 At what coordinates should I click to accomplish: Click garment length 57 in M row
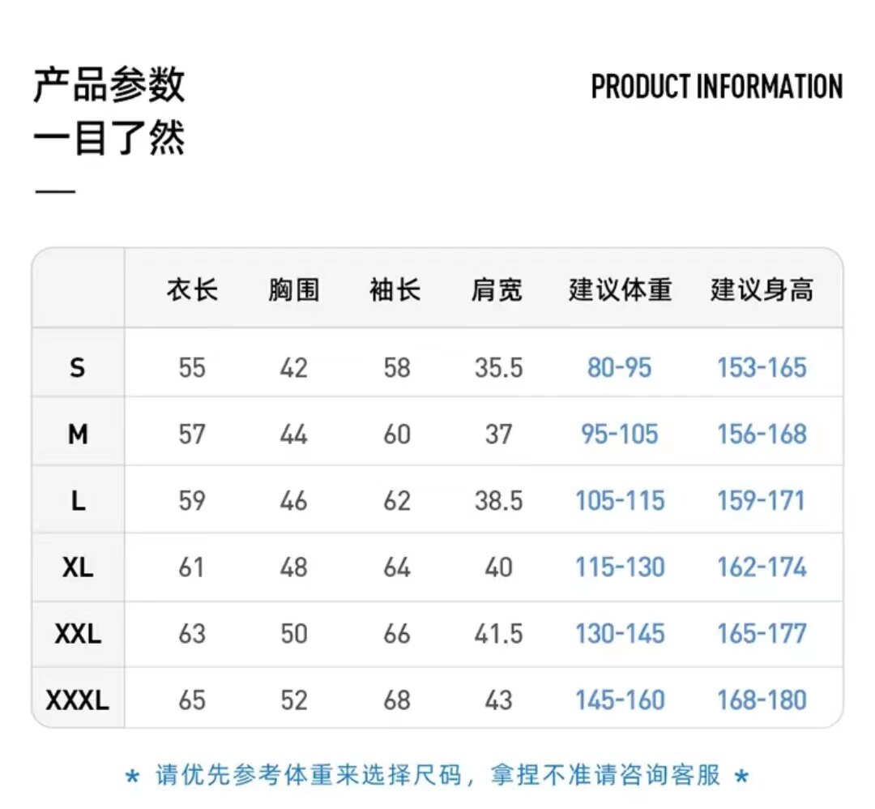pos(192,434)
